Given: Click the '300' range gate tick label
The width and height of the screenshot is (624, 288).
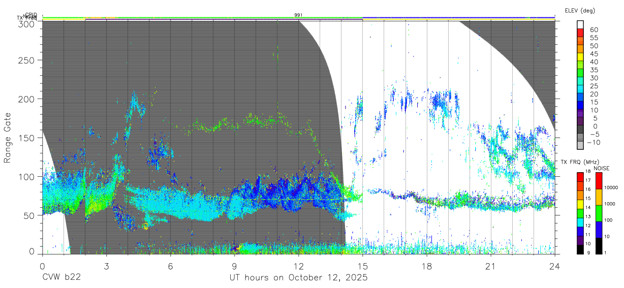Looking at the screenshot, I should click(x=26, y=23).
